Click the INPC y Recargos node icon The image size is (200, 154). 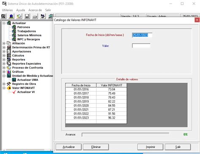[14, 39]
